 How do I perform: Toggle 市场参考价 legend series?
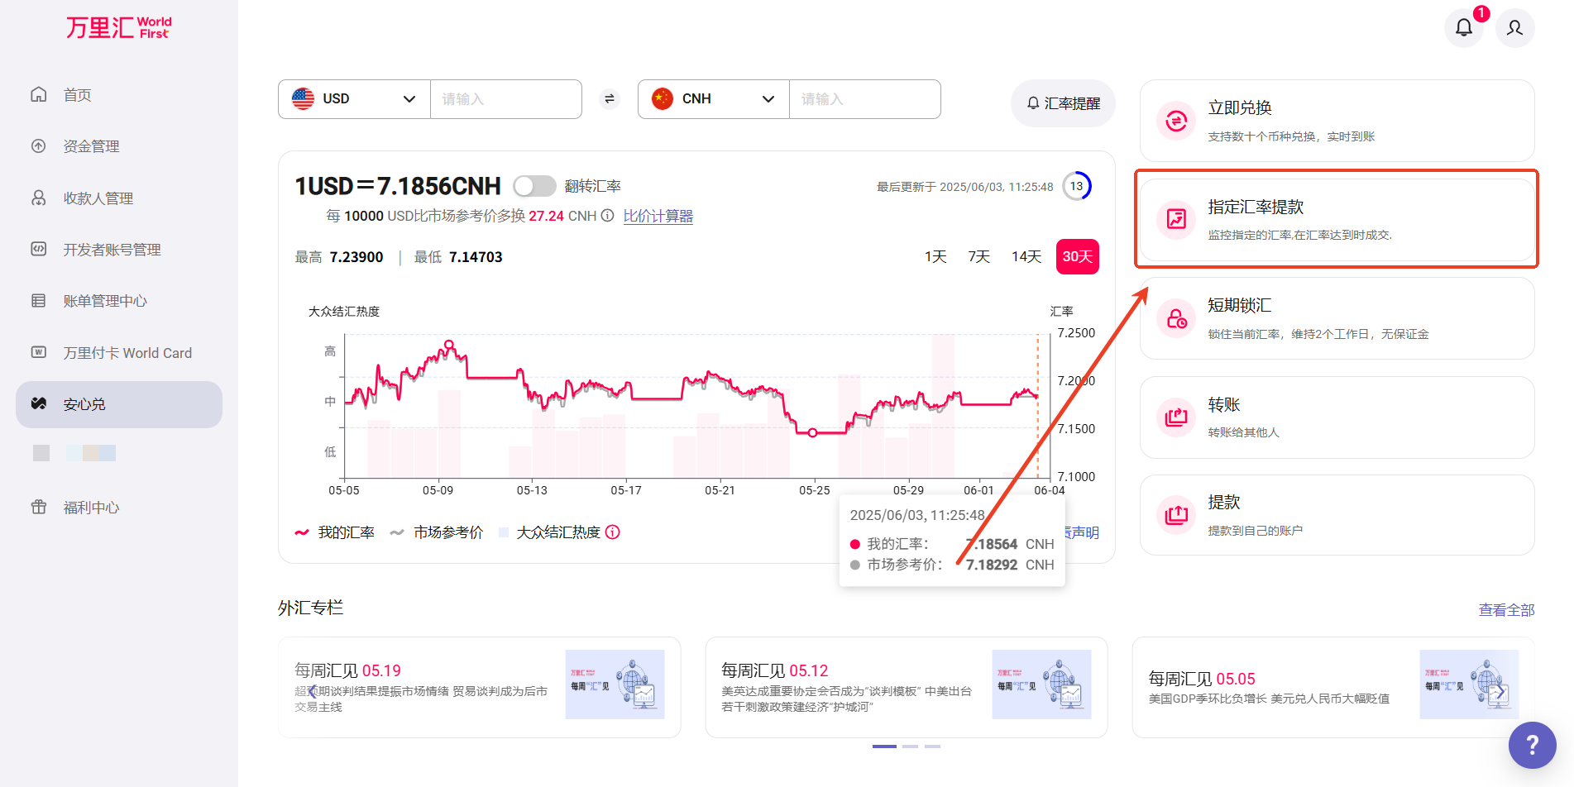(x=437, y=532)
